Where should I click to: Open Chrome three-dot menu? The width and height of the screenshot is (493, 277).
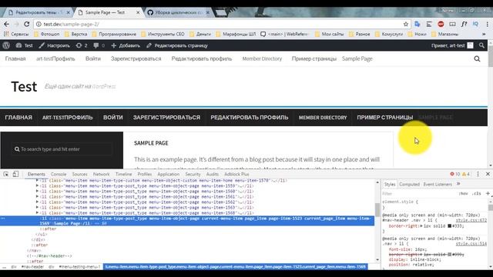[x=488, y=24]
